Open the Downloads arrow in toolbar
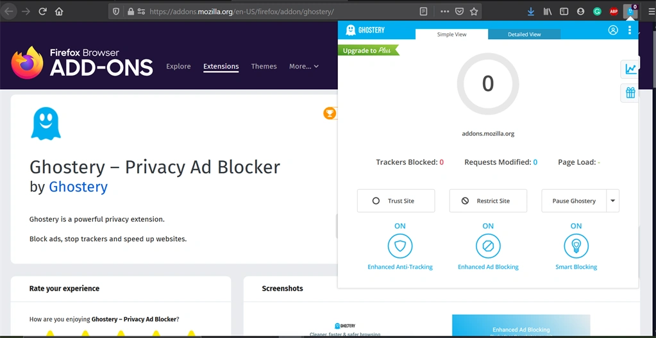This screenshot has height=338, width=656. (531, 12)
